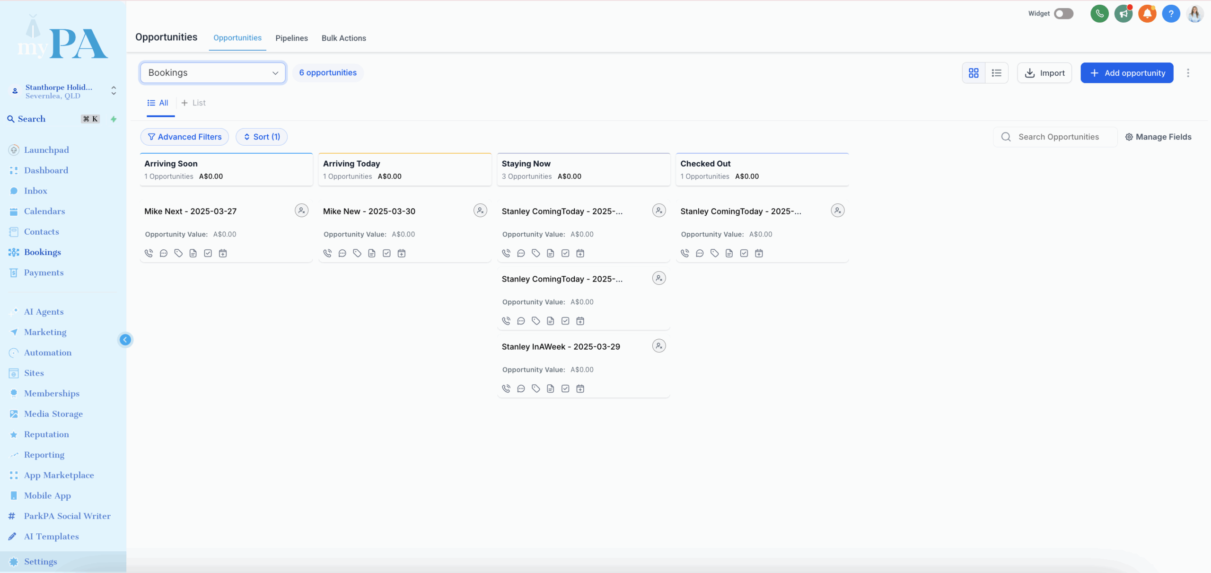Click calendar icon on Mike New card

tap(402, 253)
